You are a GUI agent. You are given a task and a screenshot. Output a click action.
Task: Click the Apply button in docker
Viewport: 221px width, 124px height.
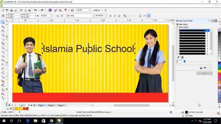(x=204, y=73)
